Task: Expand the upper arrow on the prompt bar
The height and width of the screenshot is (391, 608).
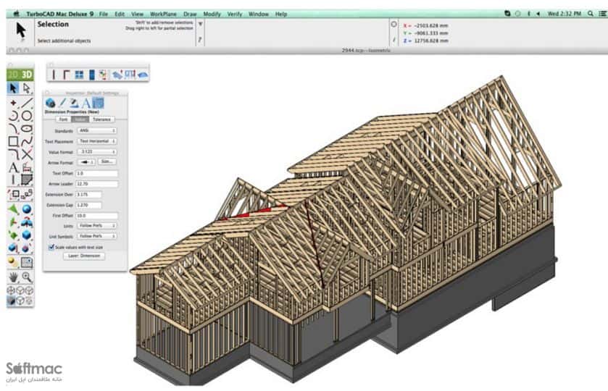Action: [x=200, y=25]
